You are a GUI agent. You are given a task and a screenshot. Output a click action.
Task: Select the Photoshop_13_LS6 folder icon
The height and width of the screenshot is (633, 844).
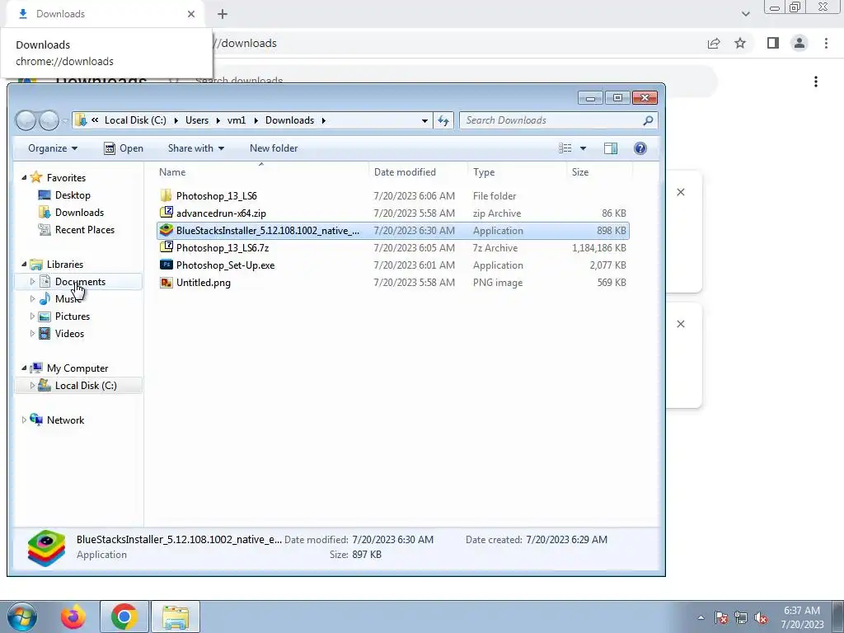pyautogui.click(x=166, y=195)
